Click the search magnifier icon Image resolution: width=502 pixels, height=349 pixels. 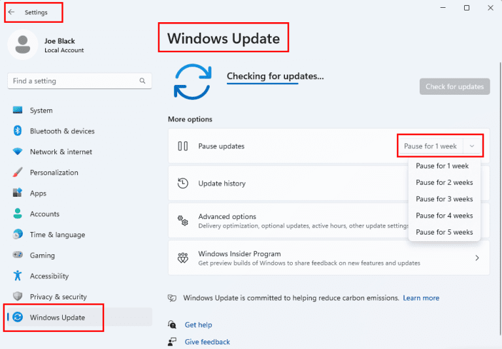[142, 81]
